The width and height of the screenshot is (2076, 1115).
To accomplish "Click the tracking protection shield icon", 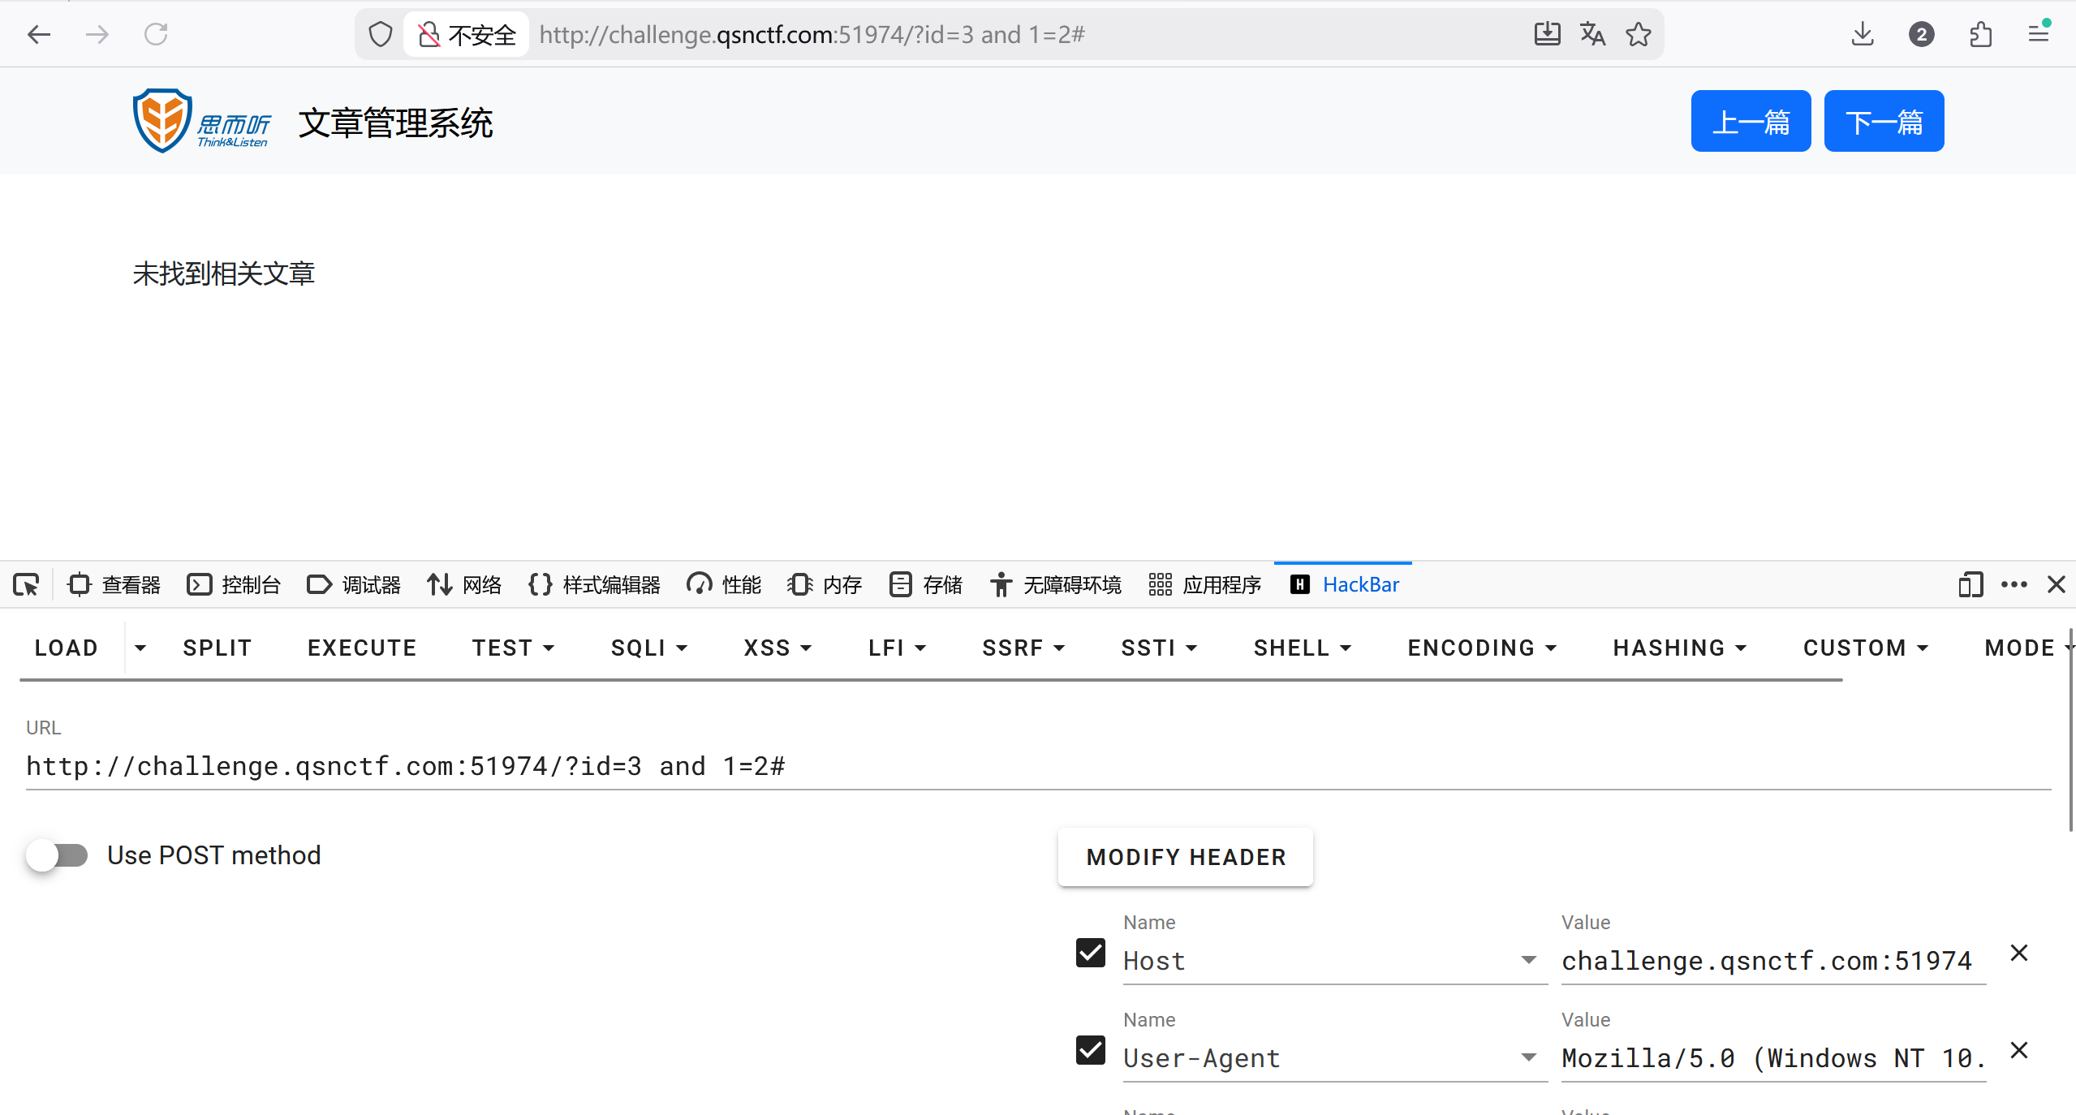I will [x=381, y=34].
